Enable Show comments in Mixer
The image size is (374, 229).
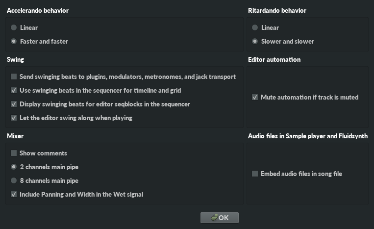pyautogui.click(x=14, y=153)
